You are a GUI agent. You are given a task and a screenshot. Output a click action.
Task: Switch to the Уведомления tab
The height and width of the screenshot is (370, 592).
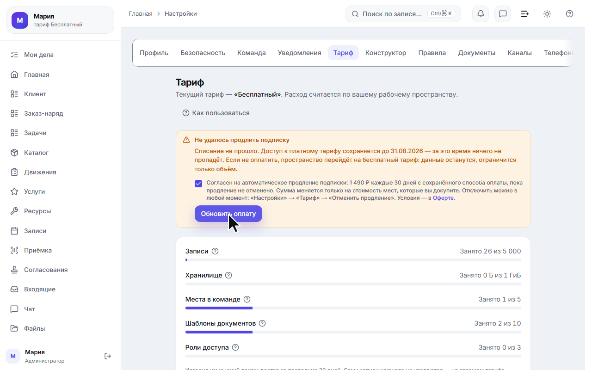point(300,53)
